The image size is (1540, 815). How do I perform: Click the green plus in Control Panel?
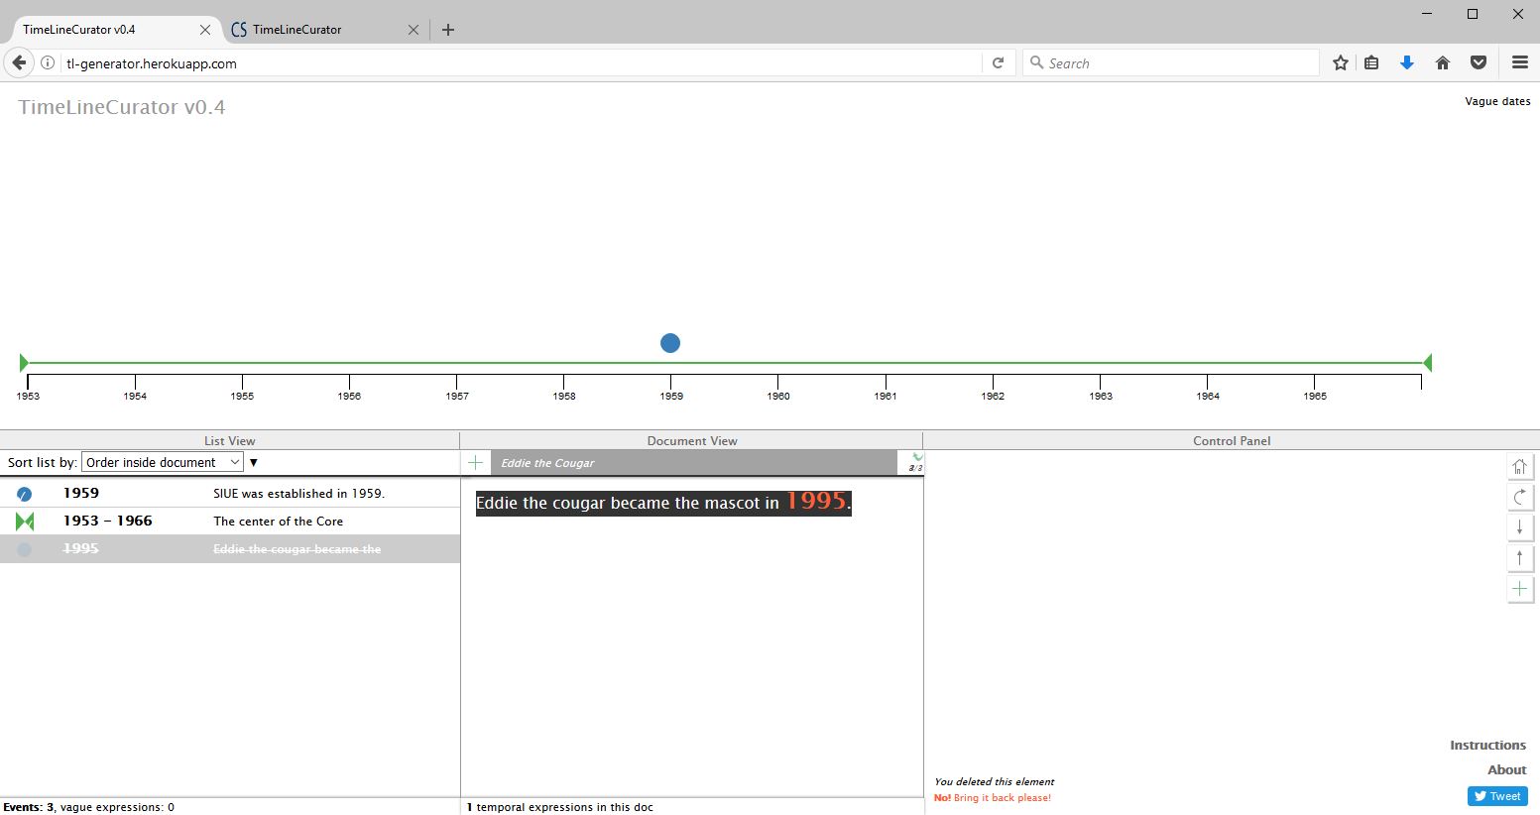coord(1519,589)
